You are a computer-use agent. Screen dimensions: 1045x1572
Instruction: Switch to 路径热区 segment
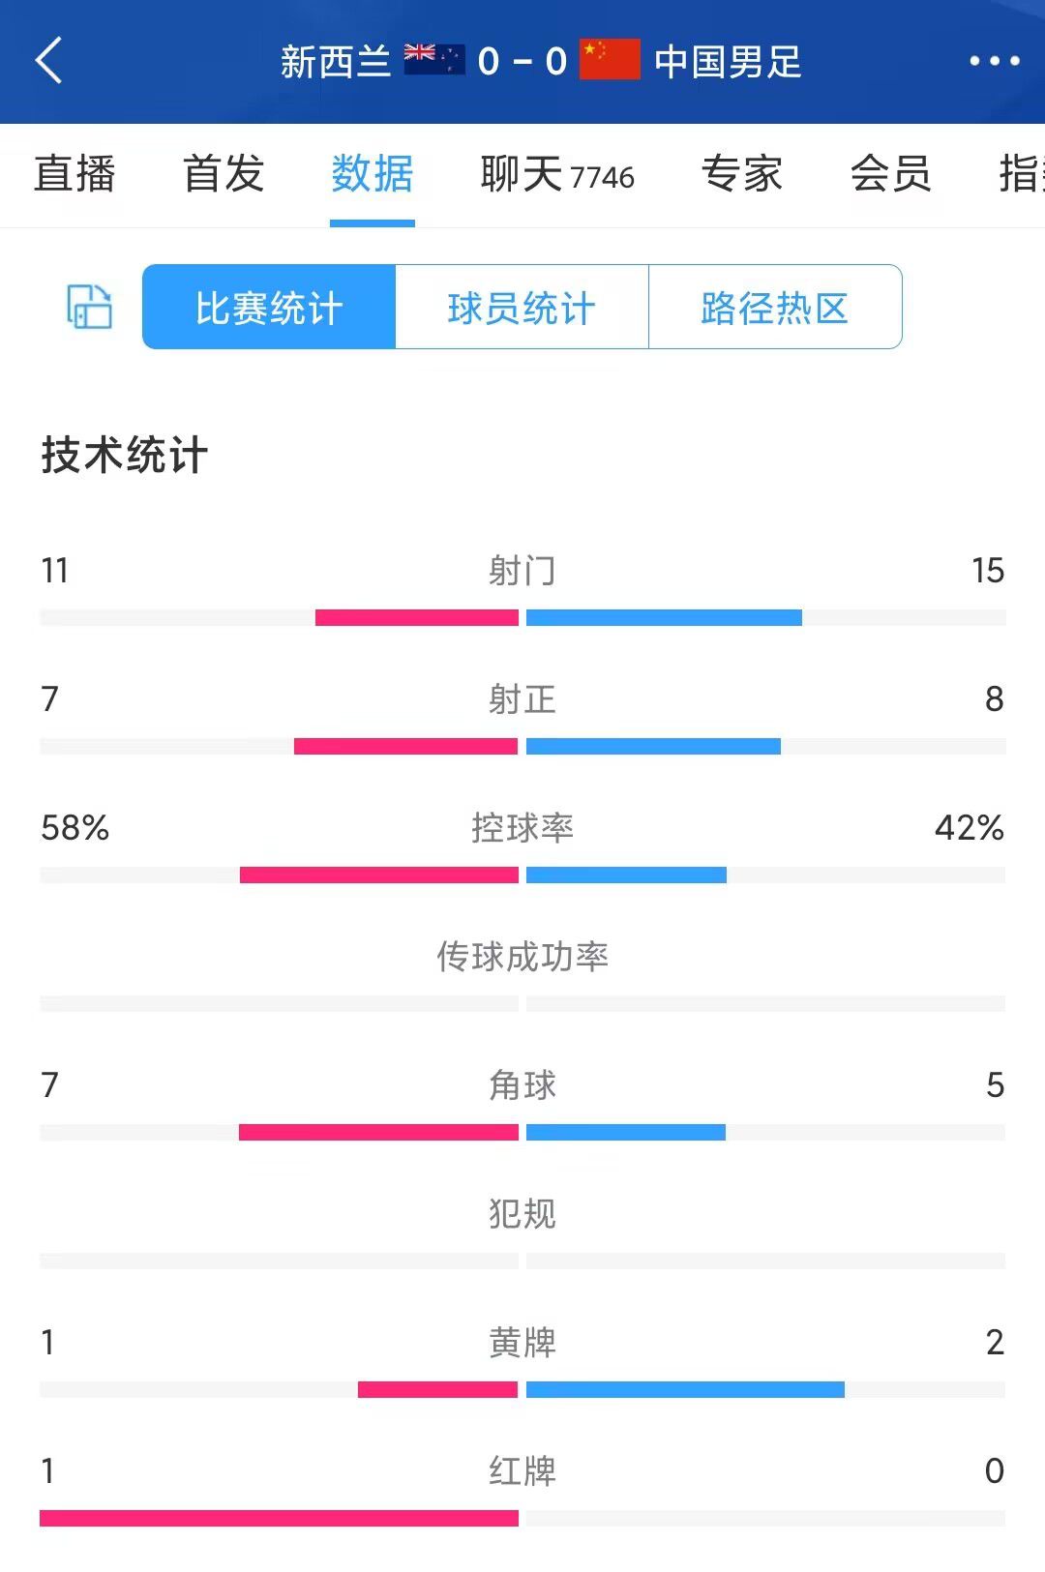point(775,308)
